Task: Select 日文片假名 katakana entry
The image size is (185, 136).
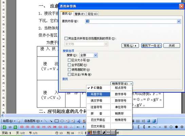Action: (x=98, y=126)
